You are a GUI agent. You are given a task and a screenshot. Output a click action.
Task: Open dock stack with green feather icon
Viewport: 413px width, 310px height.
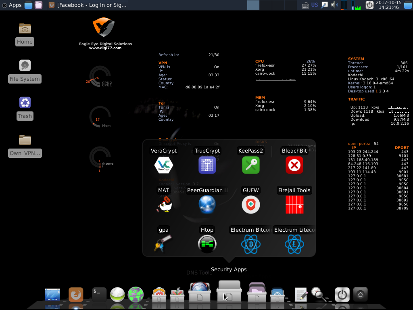tap(177, 294)
